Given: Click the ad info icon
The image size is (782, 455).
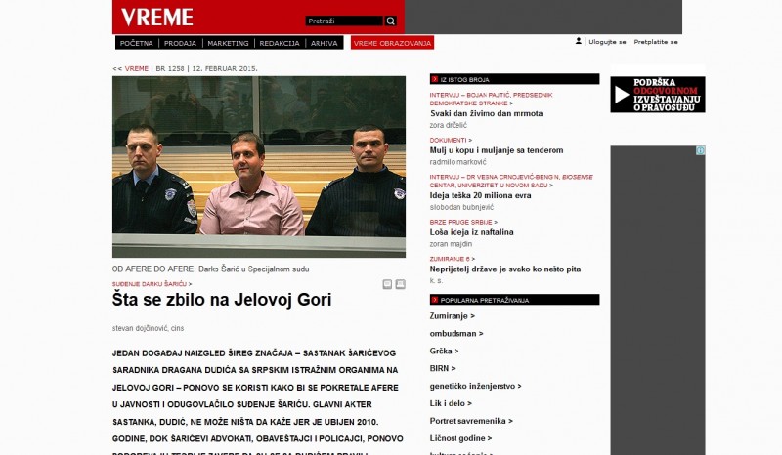Looking at the screenshot, I should coord(700,150).
